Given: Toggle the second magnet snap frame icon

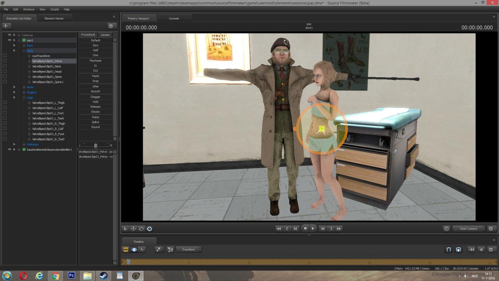Looking at the screenshot, I should 458,249.
